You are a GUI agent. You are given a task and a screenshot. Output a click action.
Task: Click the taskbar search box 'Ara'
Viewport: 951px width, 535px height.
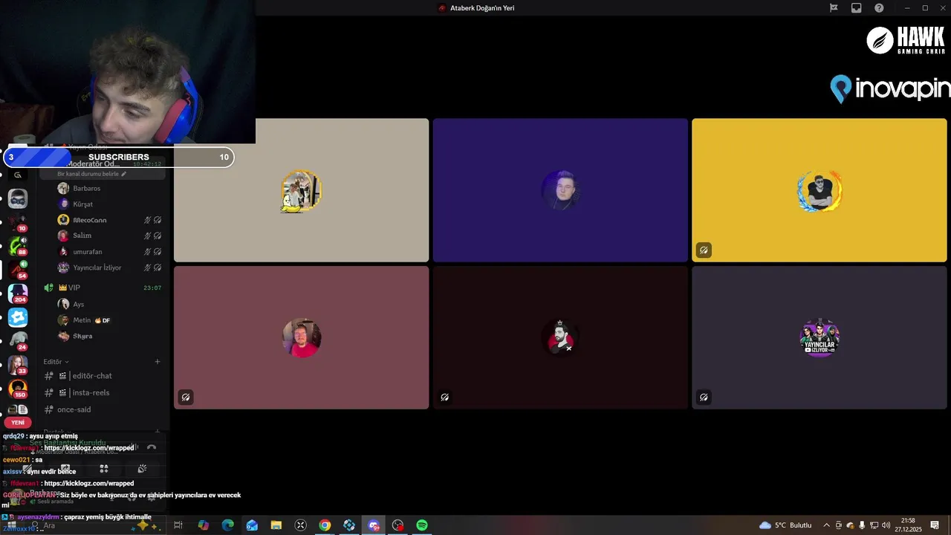93,525
